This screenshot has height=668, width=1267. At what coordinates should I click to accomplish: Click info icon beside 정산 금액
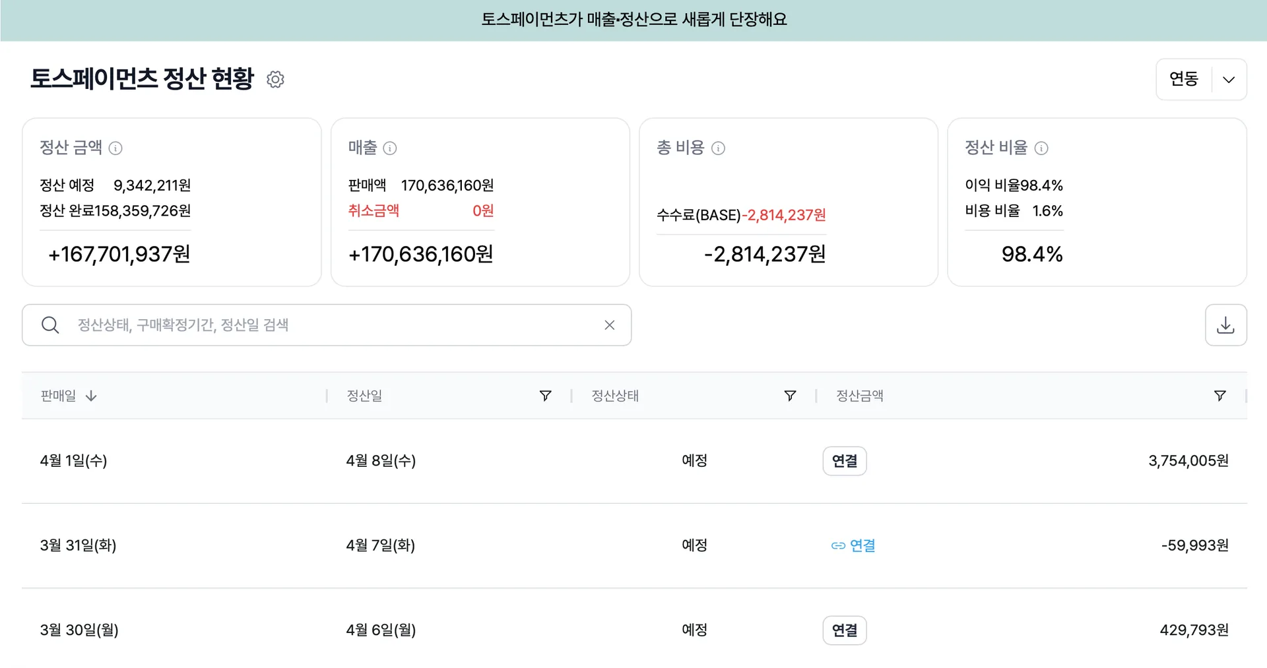coord(115,148)
